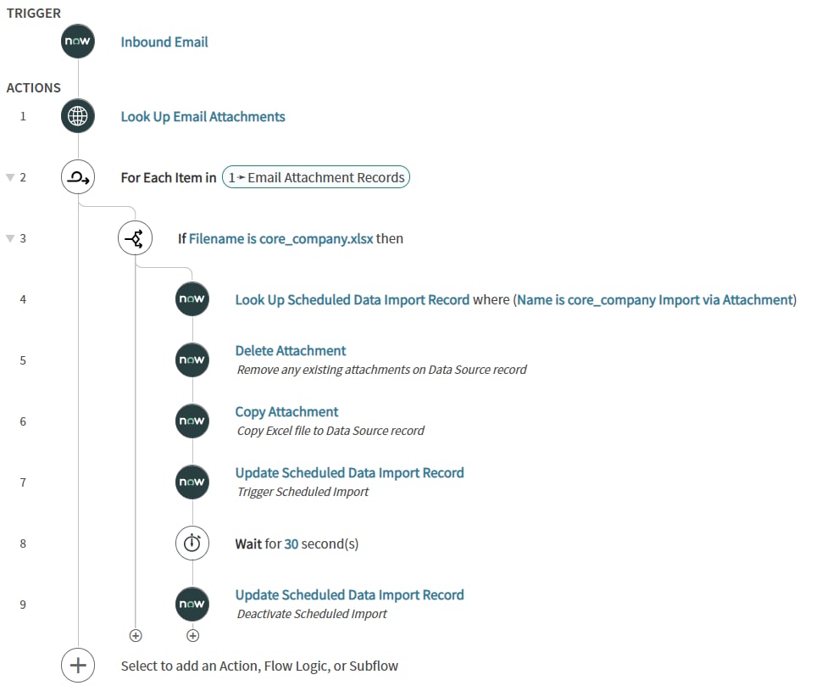The height and width of the screenshot is (697, 822).
Task: Open the Inbound Email trigger details
Action: pos(164,41)
